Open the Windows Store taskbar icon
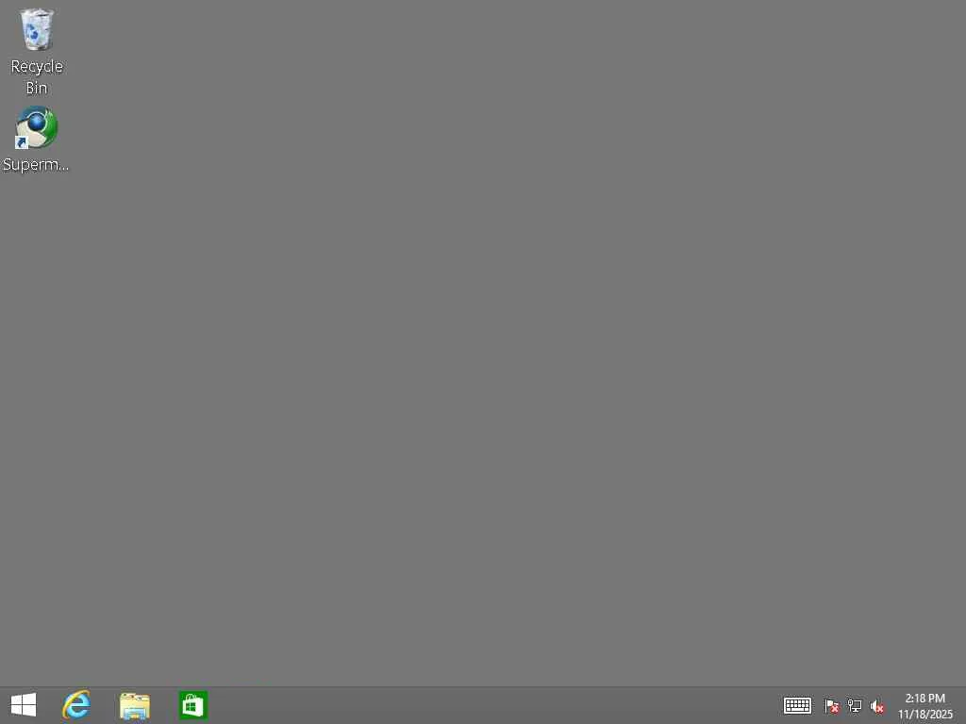Viewport: 966px width, 724px height. pyautogui.click(x=192, y=705)
